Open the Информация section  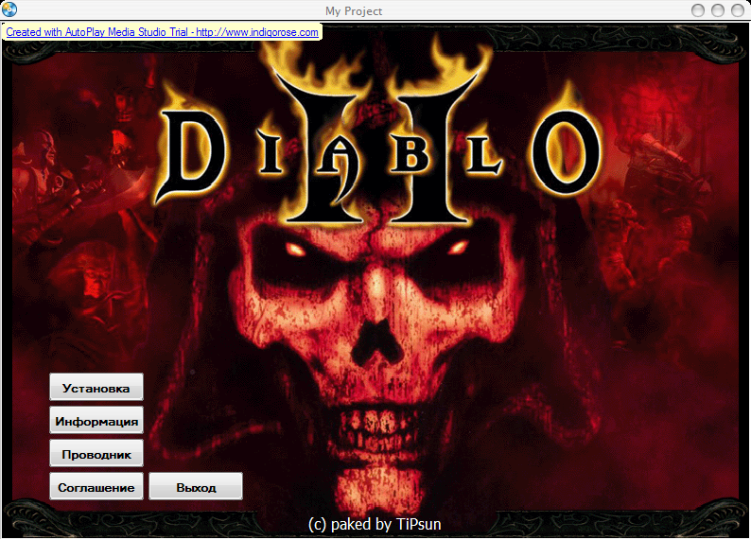coord(96,421)
